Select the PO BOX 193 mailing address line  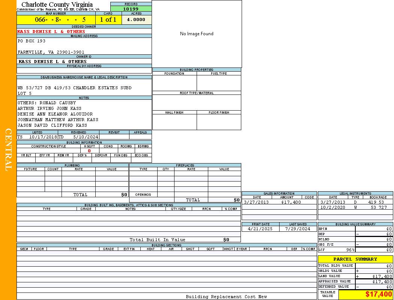tap(32, 41)
